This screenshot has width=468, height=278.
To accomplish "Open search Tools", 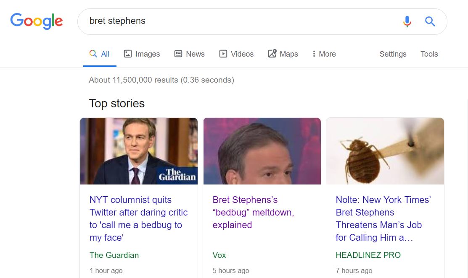I will (429, 54).
